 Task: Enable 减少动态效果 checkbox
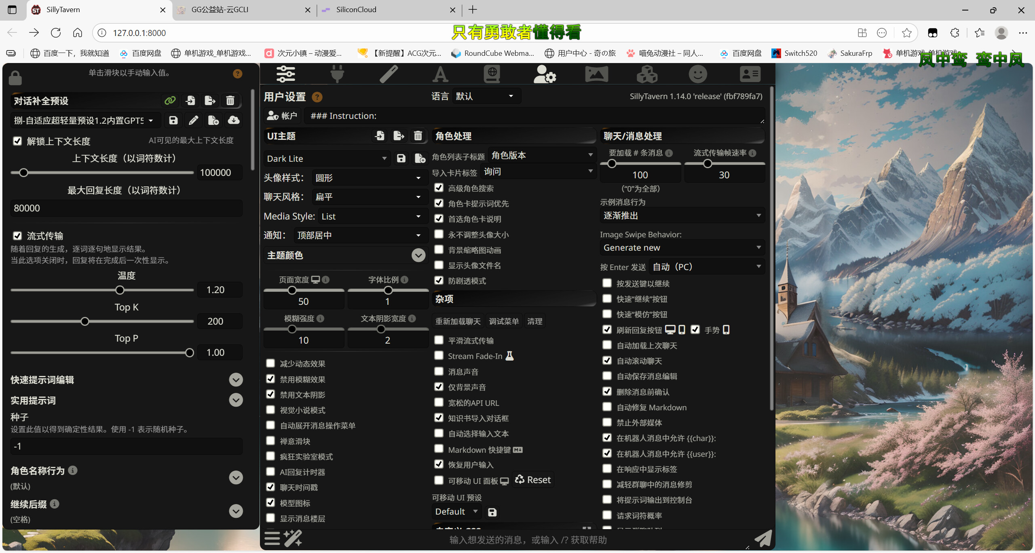pos(270,363)
